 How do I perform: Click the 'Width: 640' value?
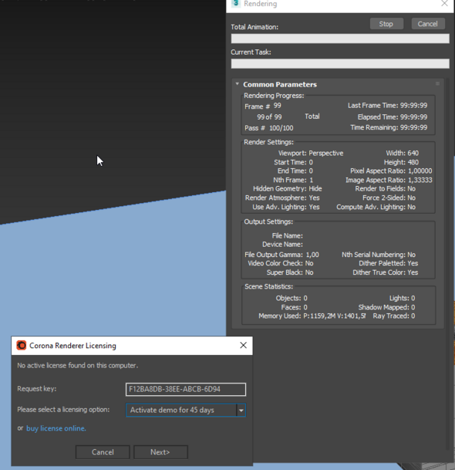pyautogui.click(x=402, y=153)
